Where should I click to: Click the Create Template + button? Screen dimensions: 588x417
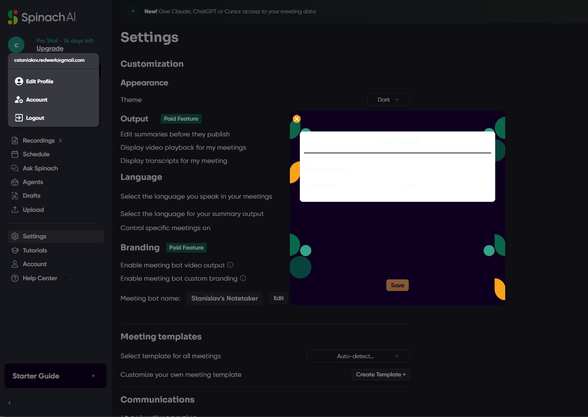[x=381, y=375]
